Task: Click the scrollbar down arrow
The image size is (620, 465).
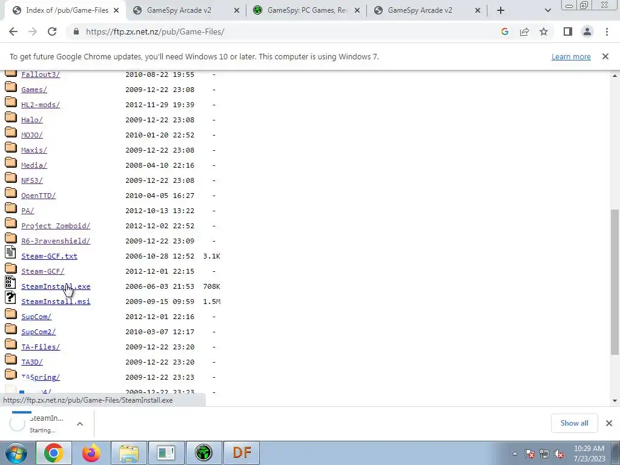Action: point(615,401)
